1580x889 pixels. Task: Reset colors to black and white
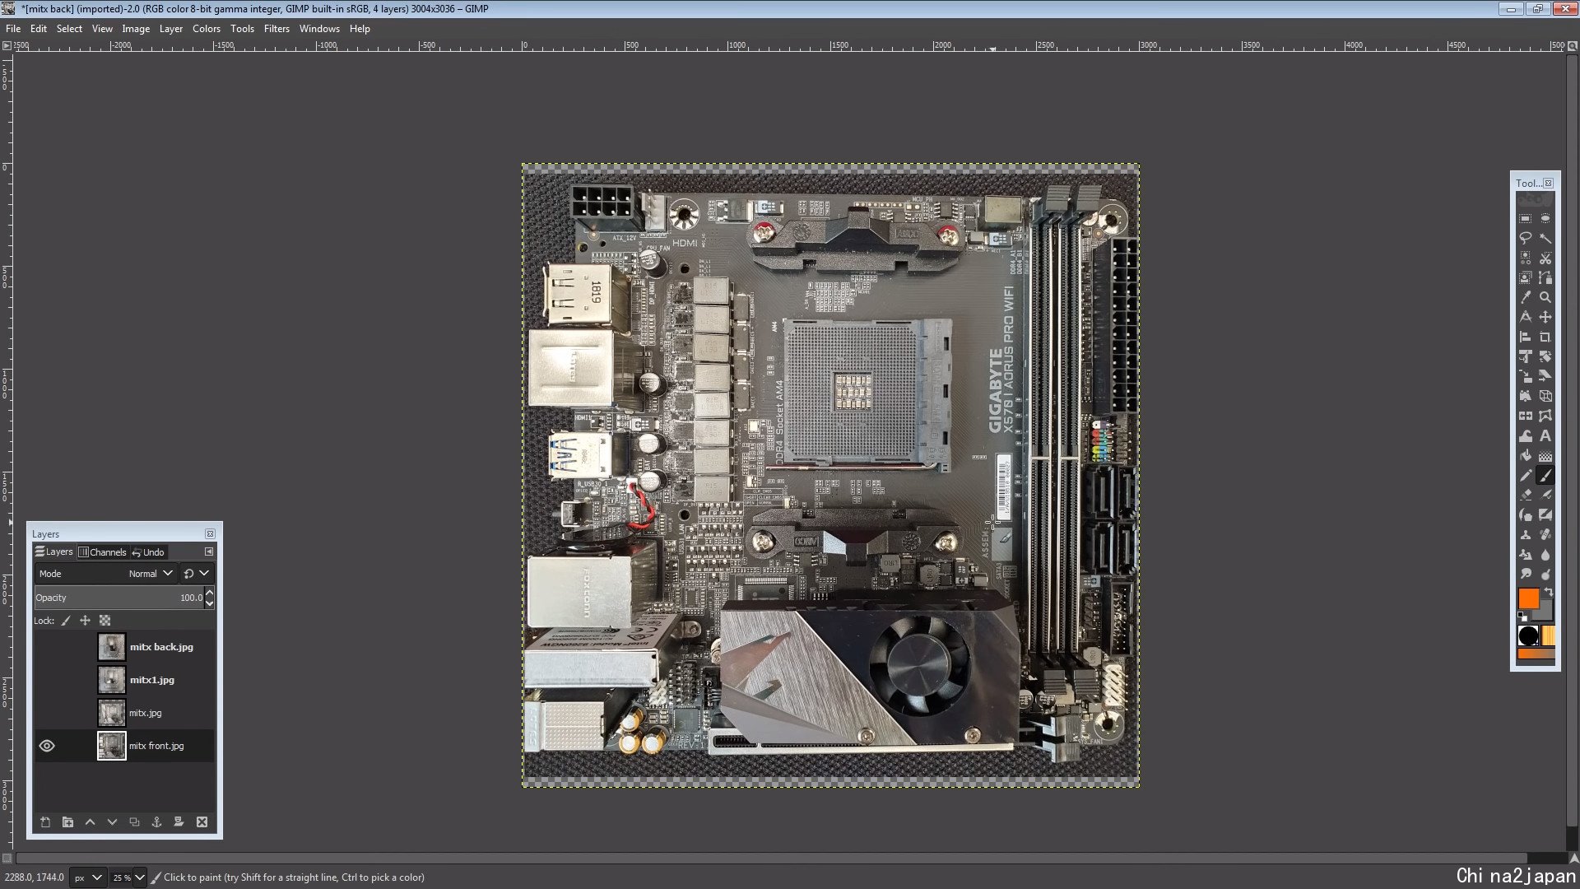(1522, 616)
